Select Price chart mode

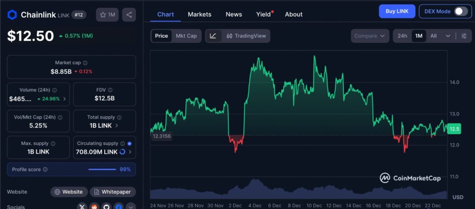pos(161,36)
